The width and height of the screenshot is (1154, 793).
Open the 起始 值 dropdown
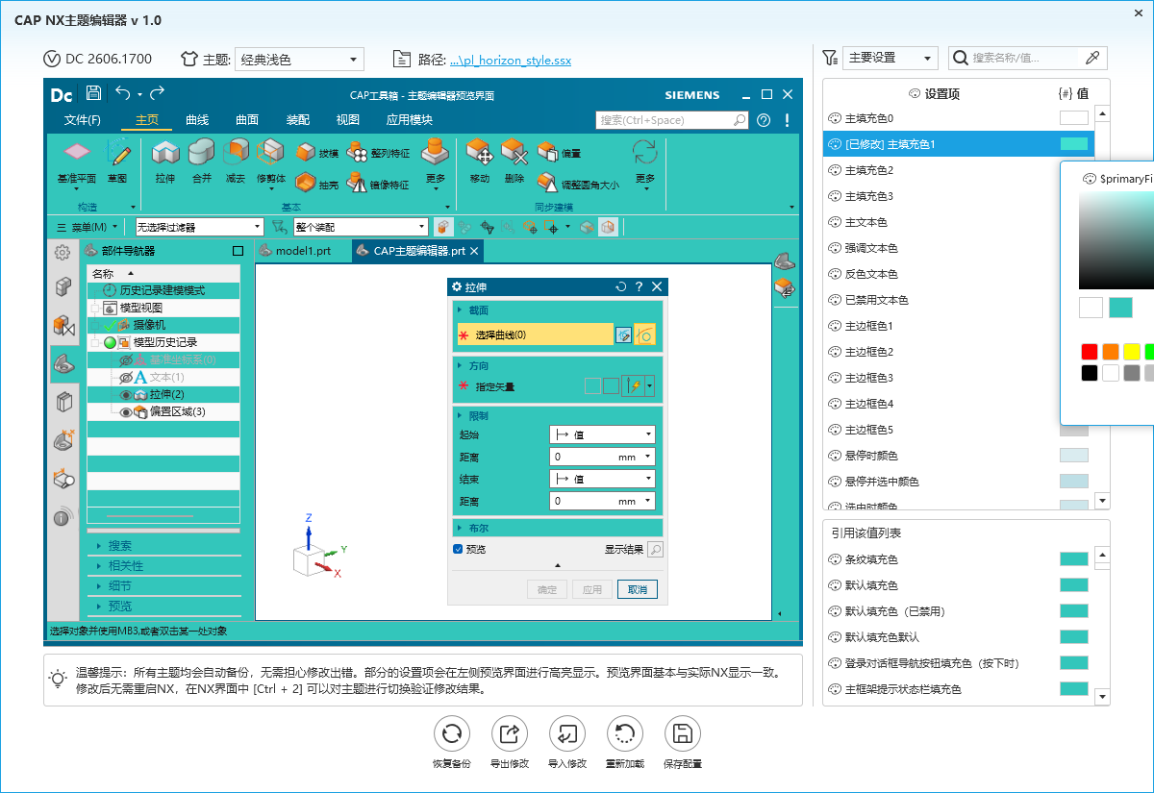602,434
